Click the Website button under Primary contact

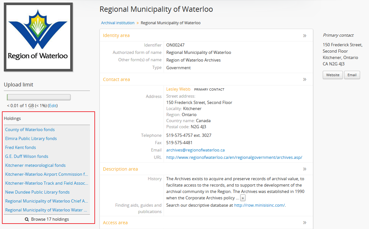(333, 75)
